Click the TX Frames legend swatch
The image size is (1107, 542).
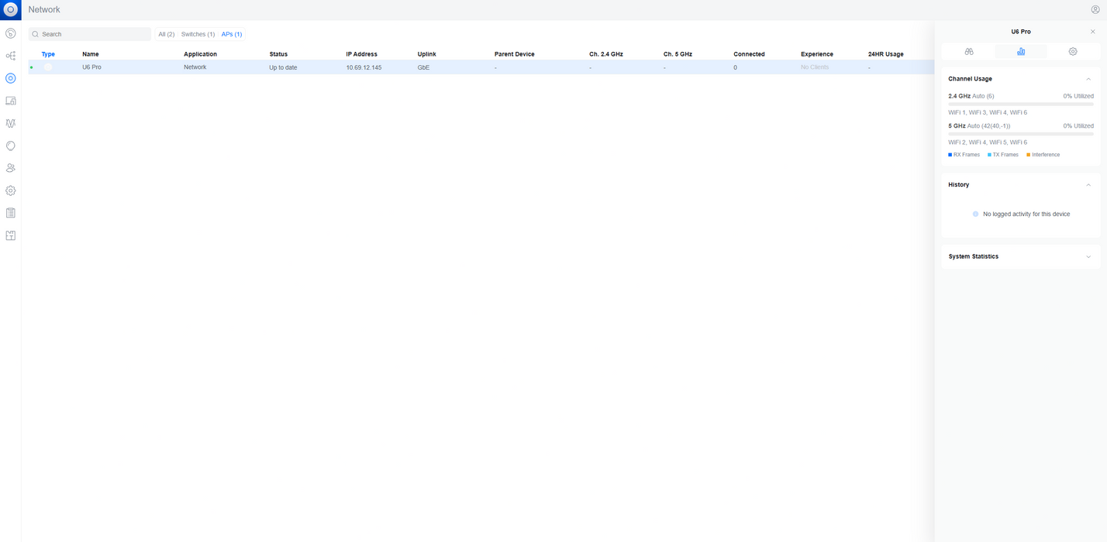click(990, 155)
